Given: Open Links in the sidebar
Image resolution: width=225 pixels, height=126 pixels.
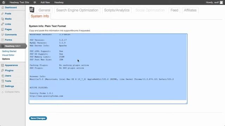Looking at the screenshot, I should point(8,24).
